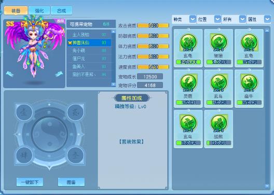274x195 pixels.
Task: Click the 攻击资质 aptitude bar
Action: coord(153,25)
